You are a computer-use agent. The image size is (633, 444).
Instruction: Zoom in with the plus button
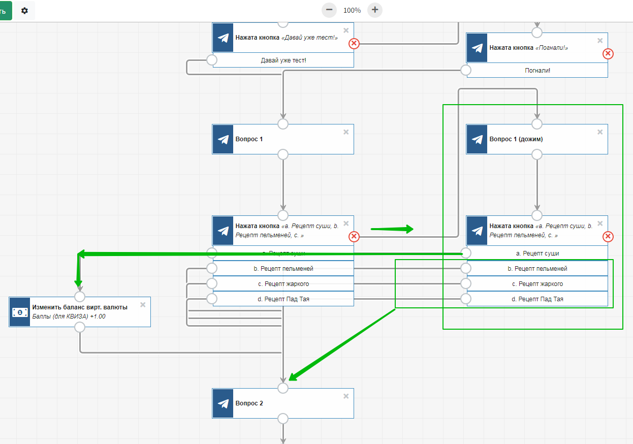coord(375,10)
